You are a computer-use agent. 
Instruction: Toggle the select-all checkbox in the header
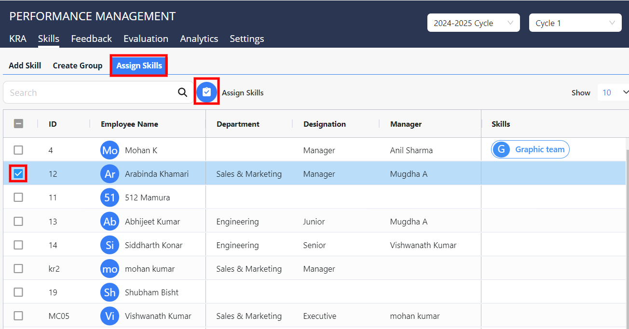point(18,123)
